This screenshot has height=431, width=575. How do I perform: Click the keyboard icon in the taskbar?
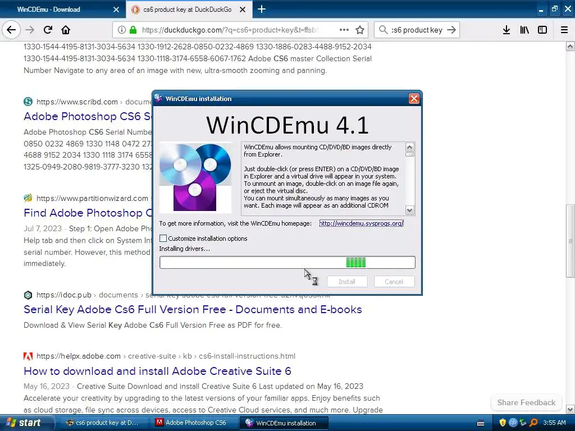tap(481, 423)
